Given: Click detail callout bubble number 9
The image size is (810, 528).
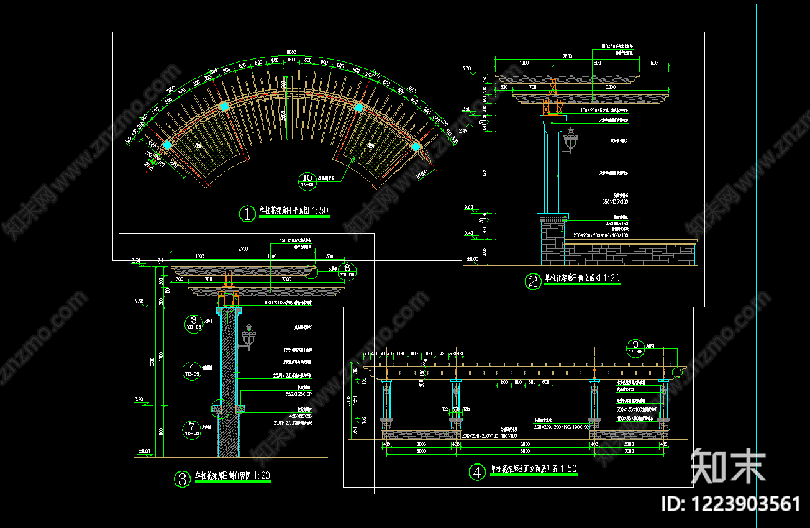Looking at the screenshot, I should tap(635, 347).
